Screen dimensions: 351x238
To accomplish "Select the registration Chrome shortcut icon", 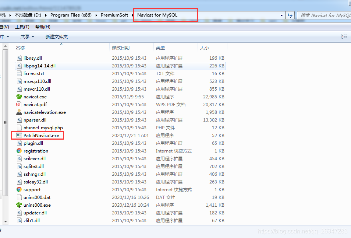I will coord(19,151).
